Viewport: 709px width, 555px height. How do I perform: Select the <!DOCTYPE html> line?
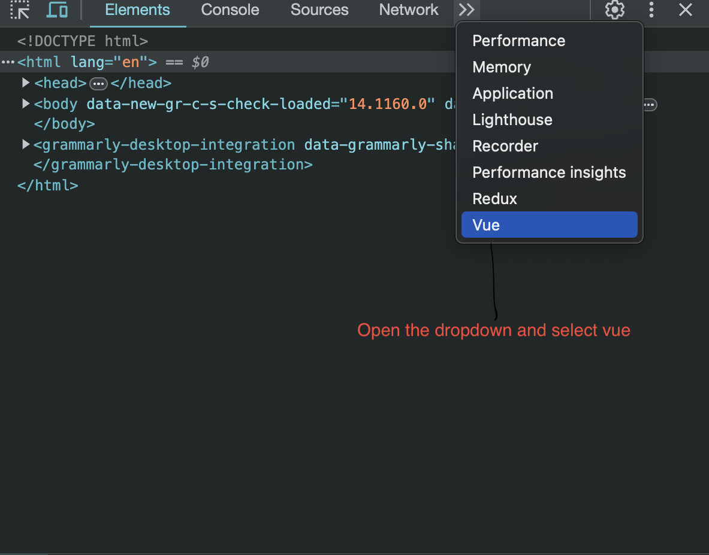click(x=83, y=41)
